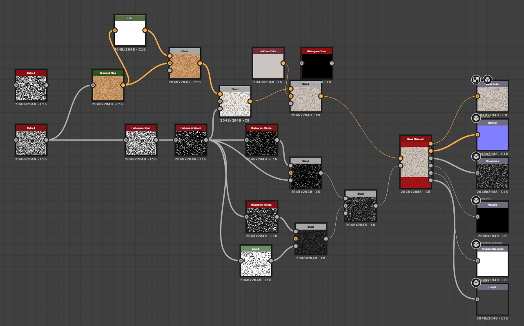This screenshot has height=326, width=524.
Task: Click the cube output badge above Normal node
Action: [x=476, y=118]
